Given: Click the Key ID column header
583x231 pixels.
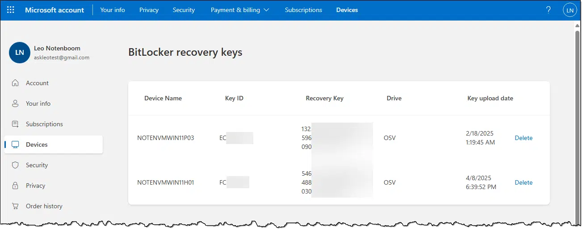Looking at the screenshot, I should (234, 98).
